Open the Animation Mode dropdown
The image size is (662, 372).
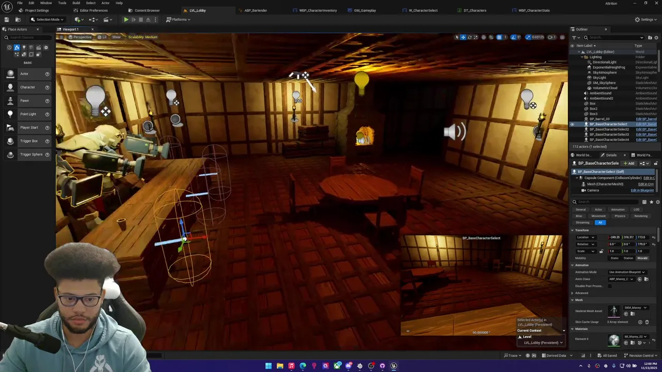pyautogui.click(x=627, y=272)
